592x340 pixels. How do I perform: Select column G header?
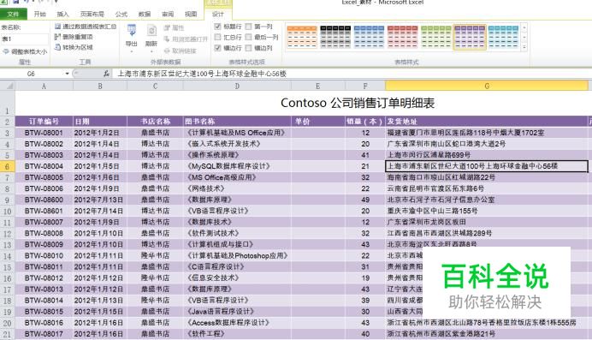(x=487, y=86)
